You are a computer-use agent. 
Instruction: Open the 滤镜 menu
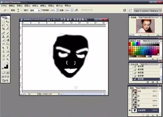coord(43,6)
